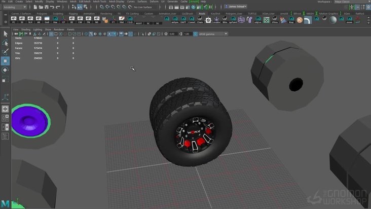The image size is (371, 209).
Task: Toggle select-by-hierarchy mode icon
Action: [74, 7]
